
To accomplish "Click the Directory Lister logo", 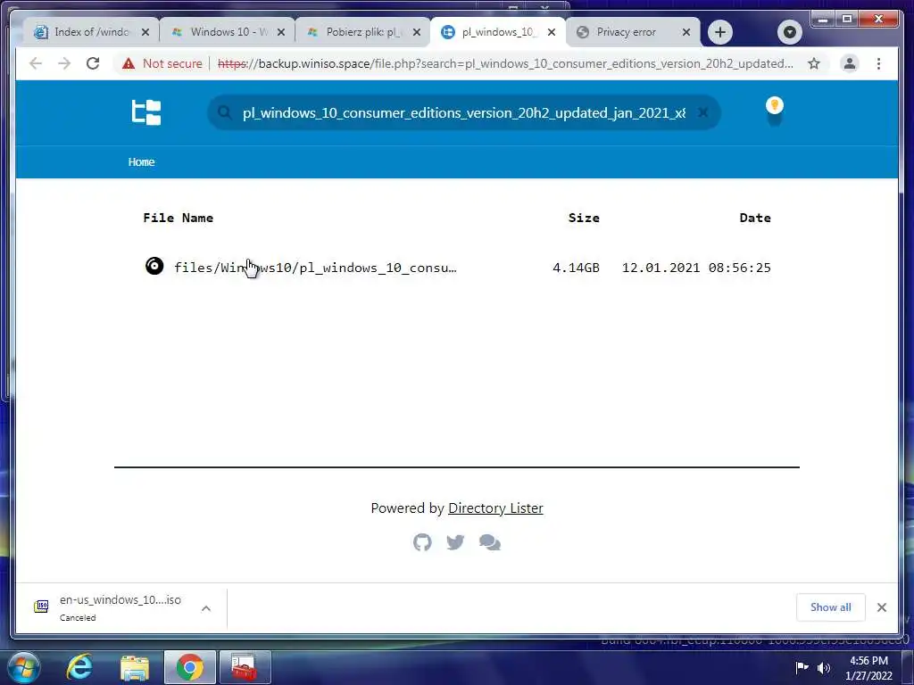I will (x=145, y=112).
